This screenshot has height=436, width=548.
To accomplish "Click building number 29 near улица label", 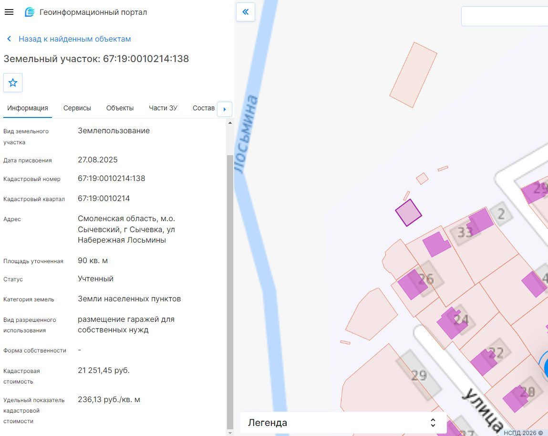I will pyautogui.click(x=419, y=375).
